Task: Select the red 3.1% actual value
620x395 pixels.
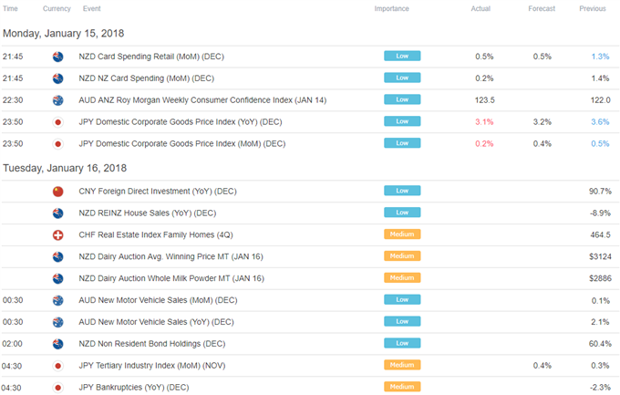Action: point(484,122)
